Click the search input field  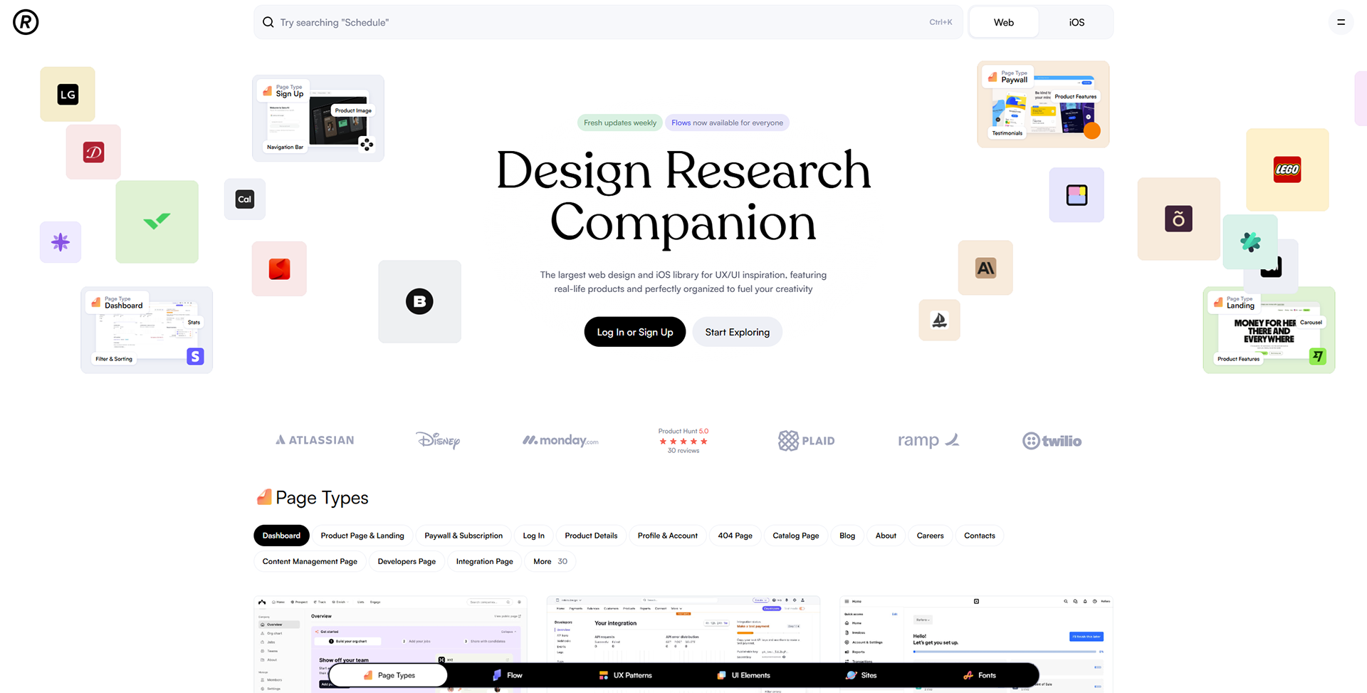[608, 22]
